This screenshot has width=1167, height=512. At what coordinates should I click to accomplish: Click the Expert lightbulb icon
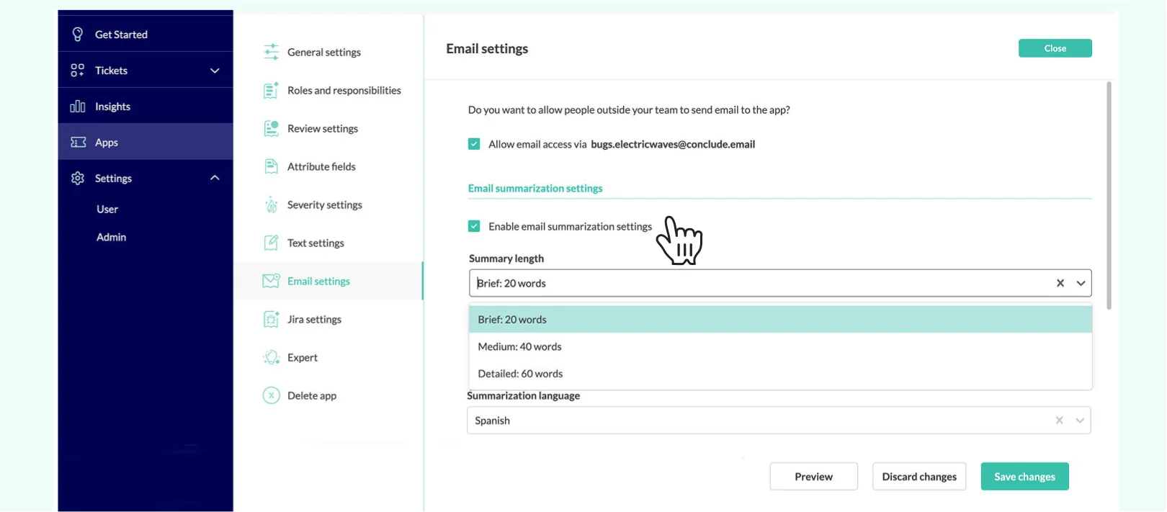(x=271, y=357)
